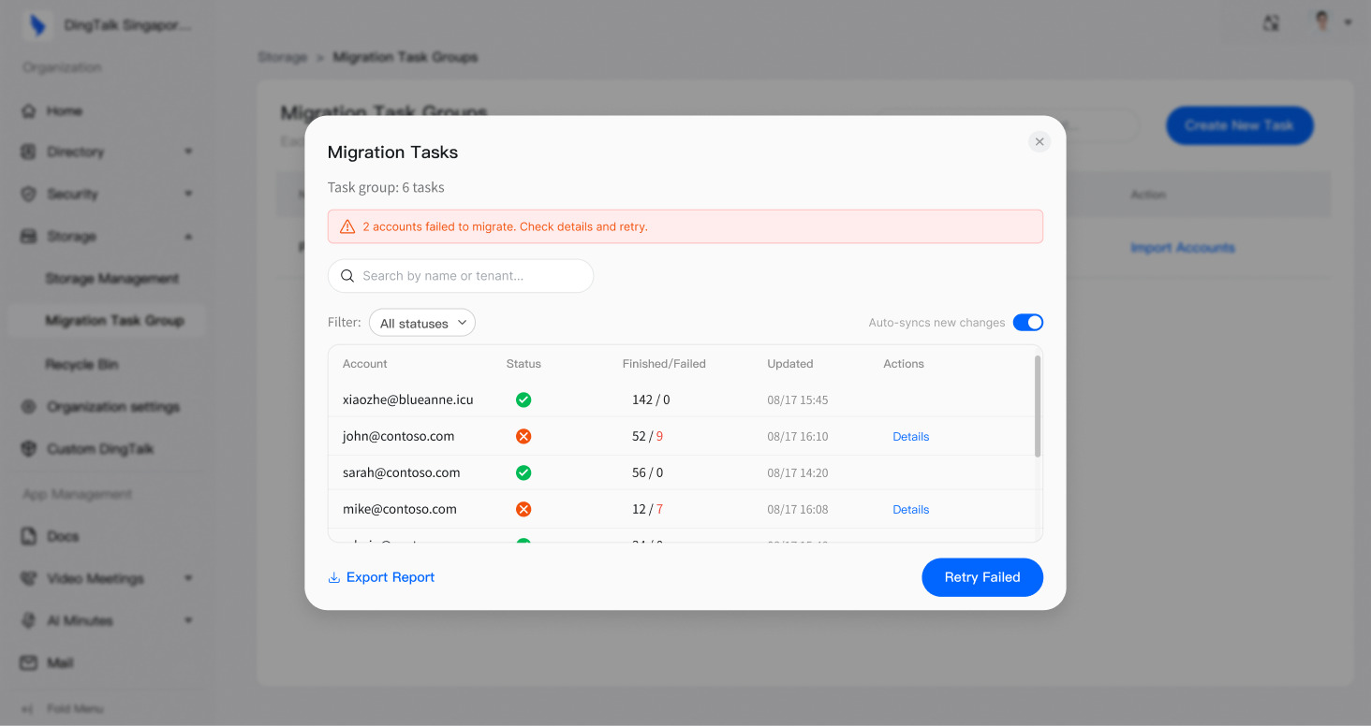This screenshot has height=726, width=1371.
Task: Click the Retry Failed button
Action: pos(982,577)
